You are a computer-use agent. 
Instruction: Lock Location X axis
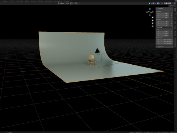point(171,13)
